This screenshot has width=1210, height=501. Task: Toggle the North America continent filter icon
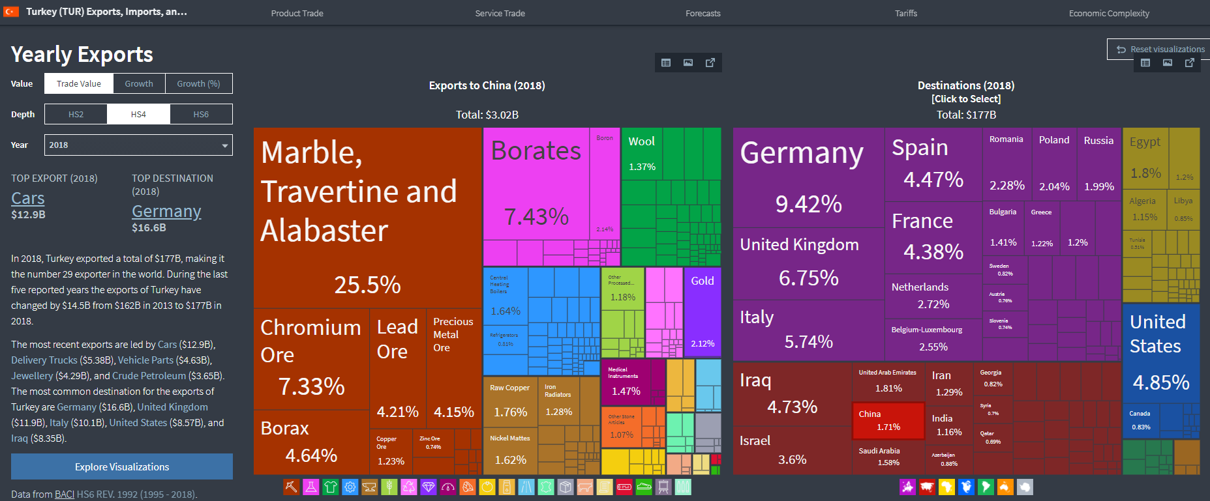pyautogui.click(x=966, y=487)
